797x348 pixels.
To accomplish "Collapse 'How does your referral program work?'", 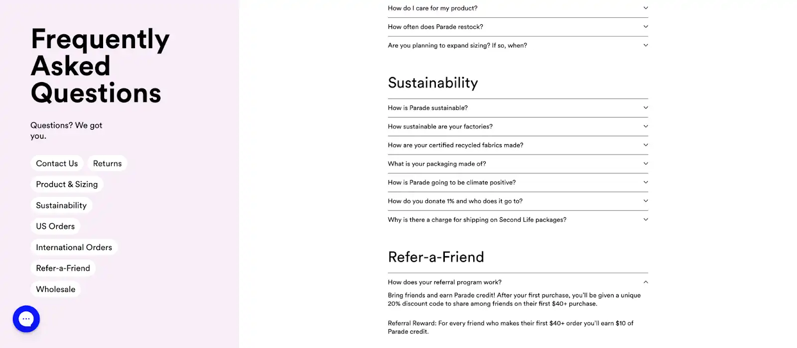I will pyautogui.click(x=444, y=282).
